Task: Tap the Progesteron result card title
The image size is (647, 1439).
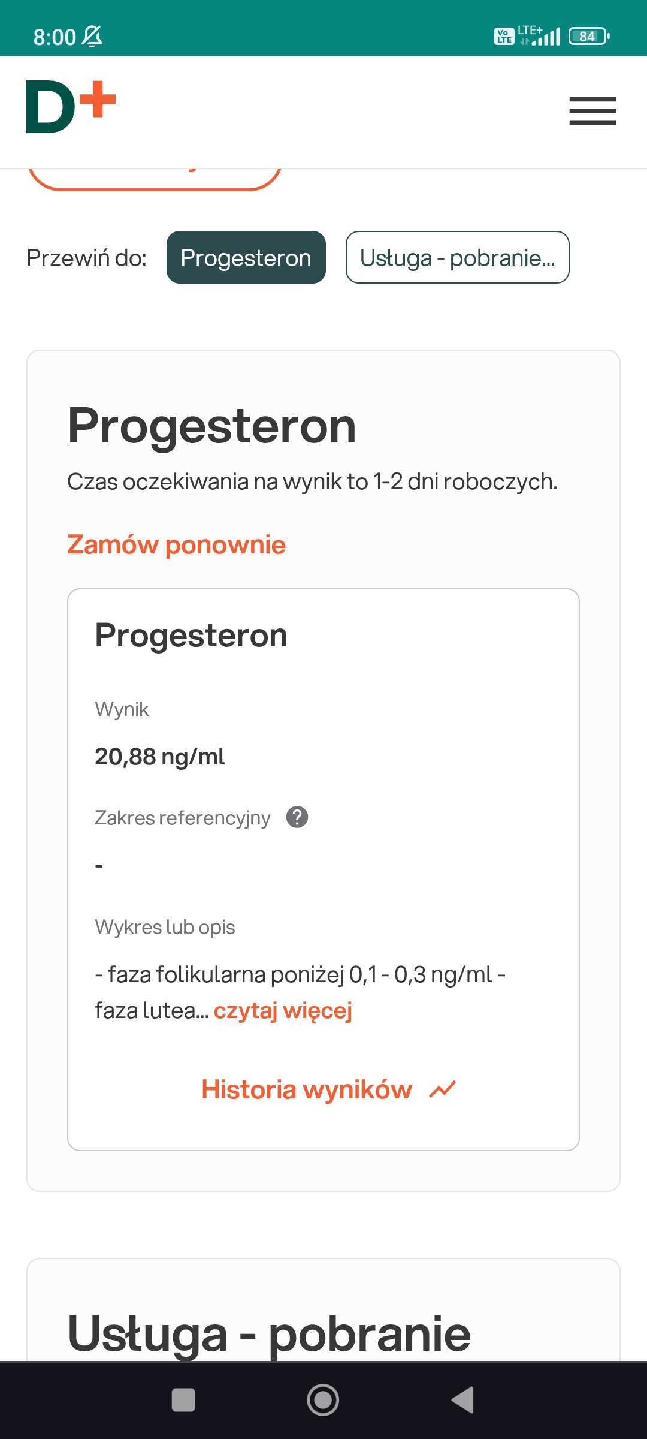Action: click(191, 636)
